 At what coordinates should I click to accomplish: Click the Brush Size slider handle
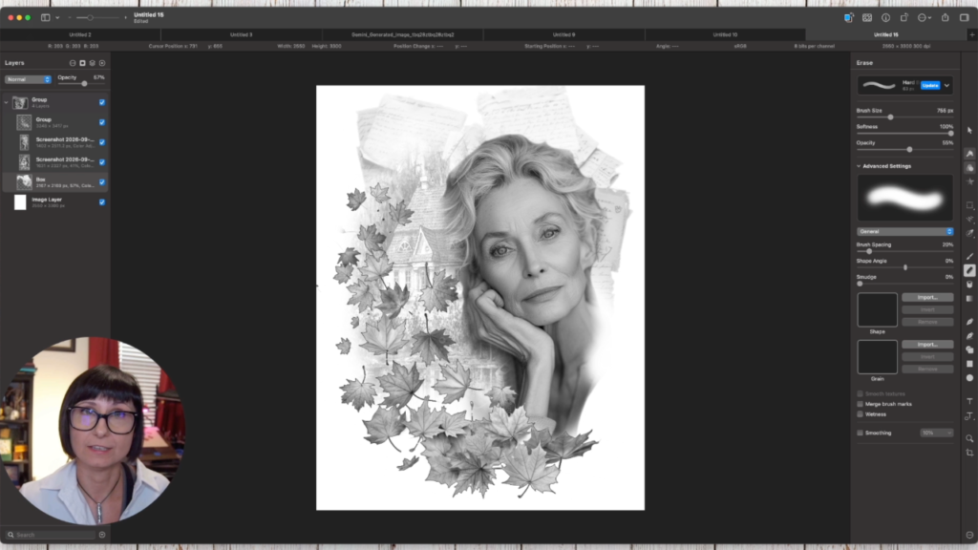891,117
